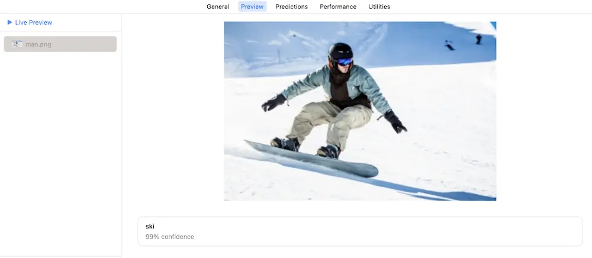Viewport: 592px width, 258px height.
Task: Go to the Performance tab
Action: (x=338, y=7)
